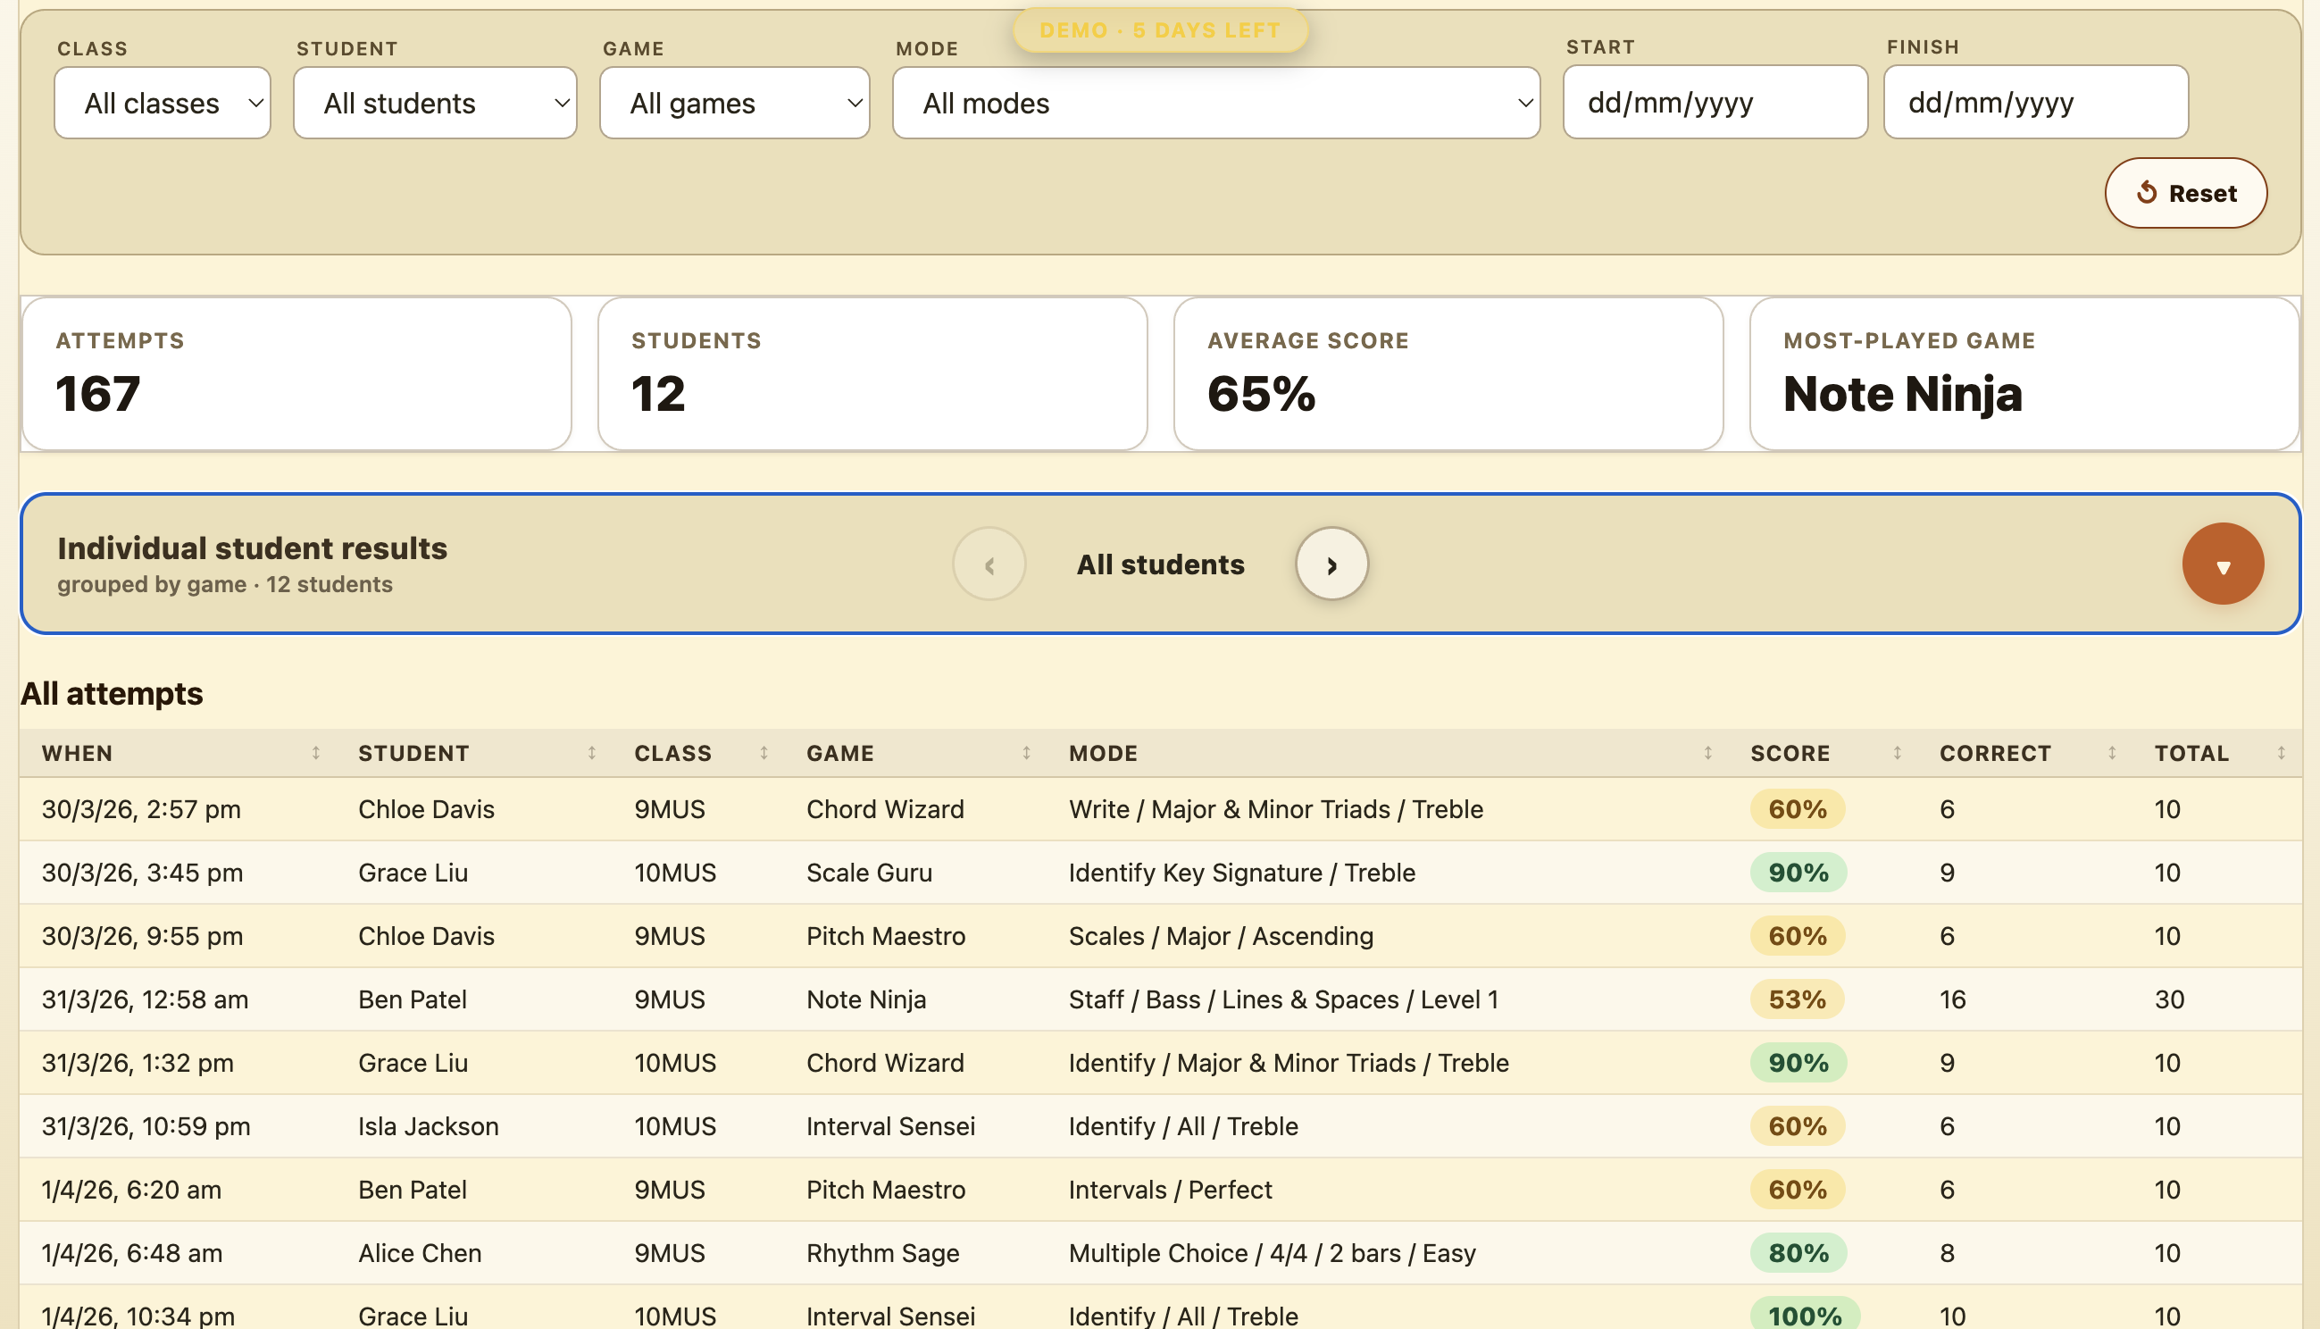Open the Class filter dropdown
The height and width of the screenshot is (1329, 2320).
[163, 103]
